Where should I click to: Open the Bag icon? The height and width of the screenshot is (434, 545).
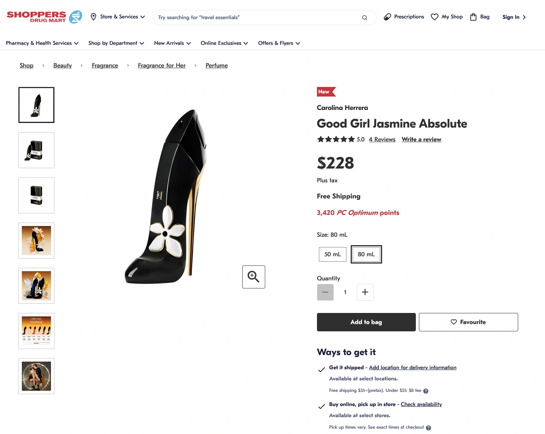[x=473, y=17]
